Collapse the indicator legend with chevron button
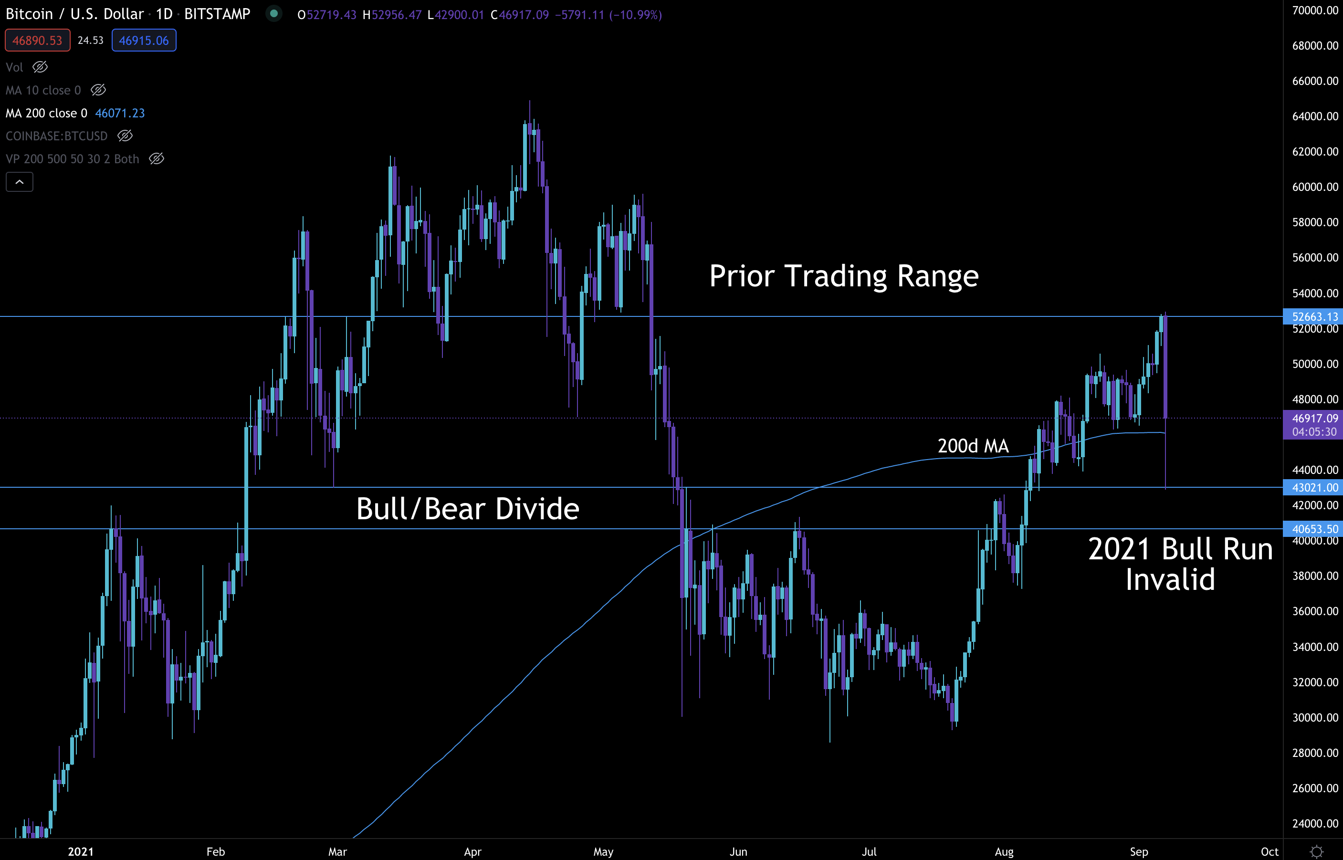1343x860 pixels. click(x=20, y=182)
